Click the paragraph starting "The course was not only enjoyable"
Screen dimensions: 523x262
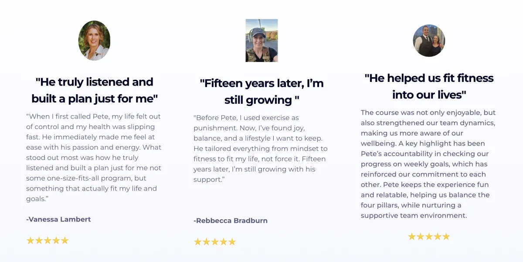pyautogui.click(x=428, y=164)
